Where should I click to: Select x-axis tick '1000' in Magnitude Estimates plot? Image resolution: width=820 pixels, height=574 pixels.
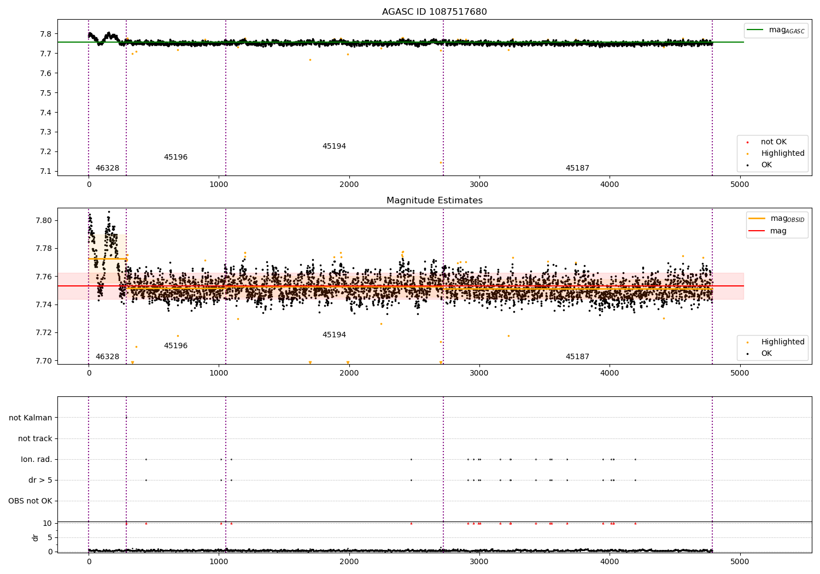[219, 373]
